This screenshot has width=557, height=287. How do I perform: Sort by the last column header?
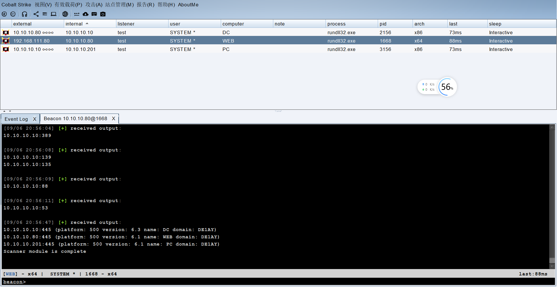(467, 24)
